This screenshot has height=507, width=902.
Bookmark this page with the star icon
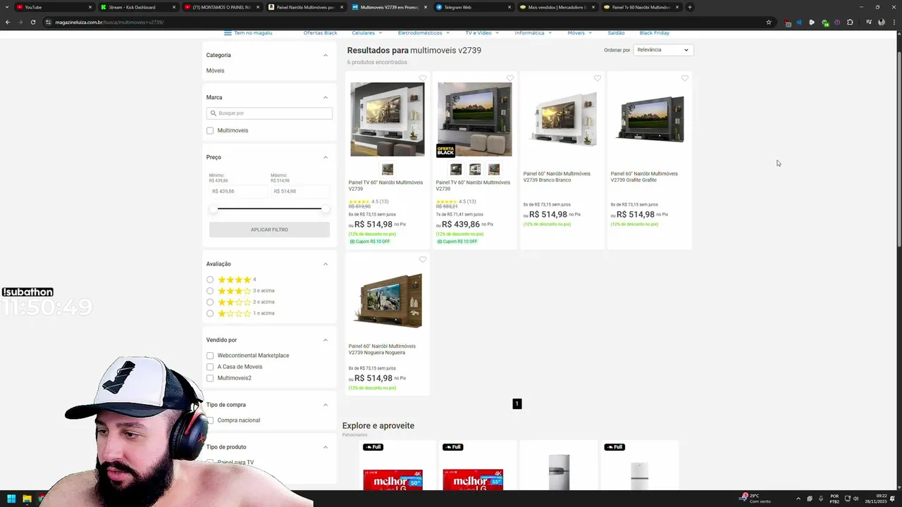tap(769, 22)
